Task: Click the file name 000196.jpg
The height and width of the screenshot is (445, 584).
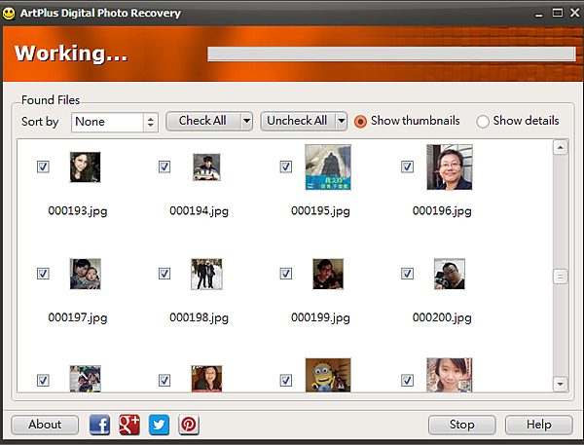Action: 442,211
